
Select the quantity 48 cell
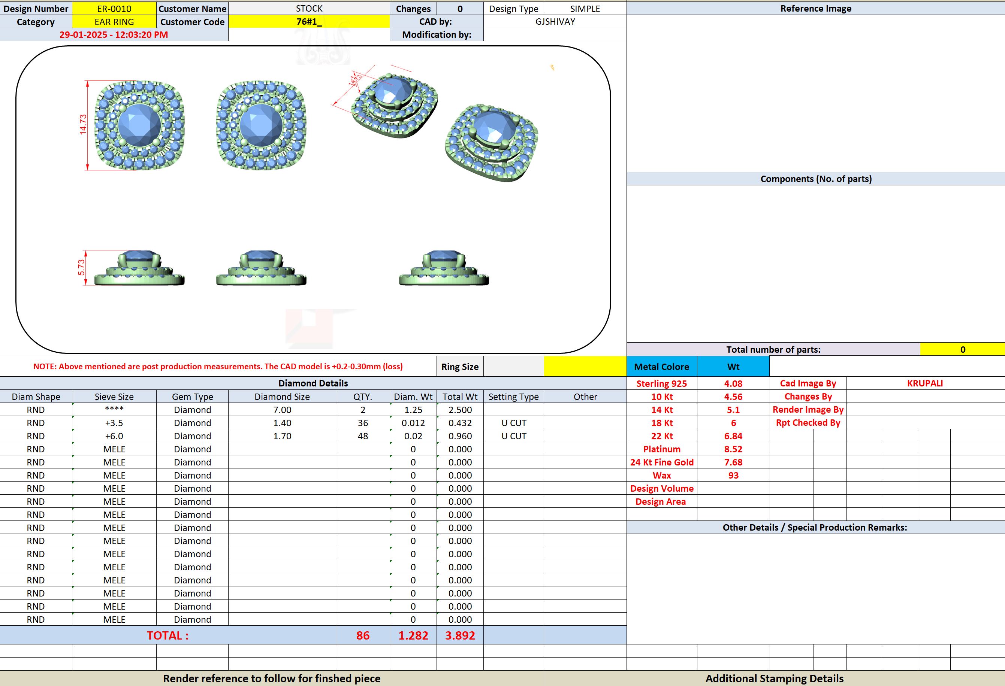coord(363,436)
